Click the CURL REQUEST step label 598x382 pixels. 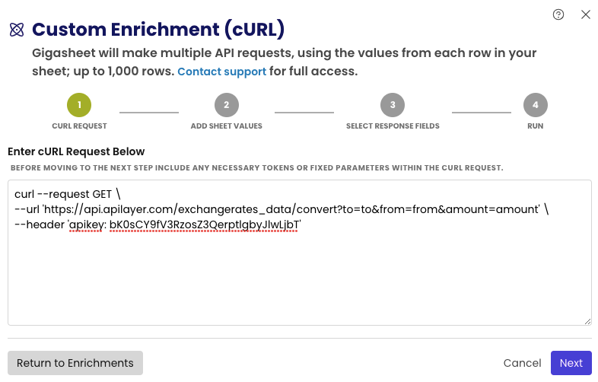[79, 126]
